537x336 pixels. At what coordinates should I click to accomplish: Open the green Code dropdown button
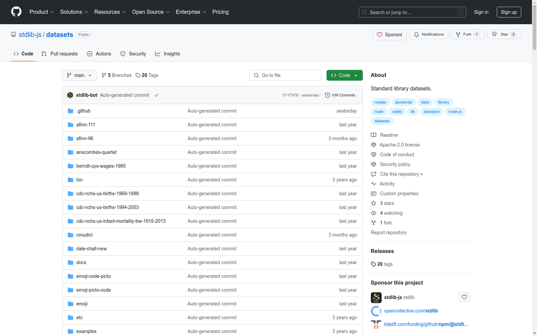344,75
